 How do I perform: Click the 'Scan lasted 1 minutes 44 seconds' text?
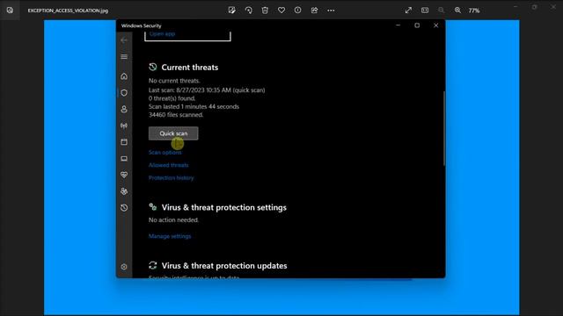[x=194, y=107]
